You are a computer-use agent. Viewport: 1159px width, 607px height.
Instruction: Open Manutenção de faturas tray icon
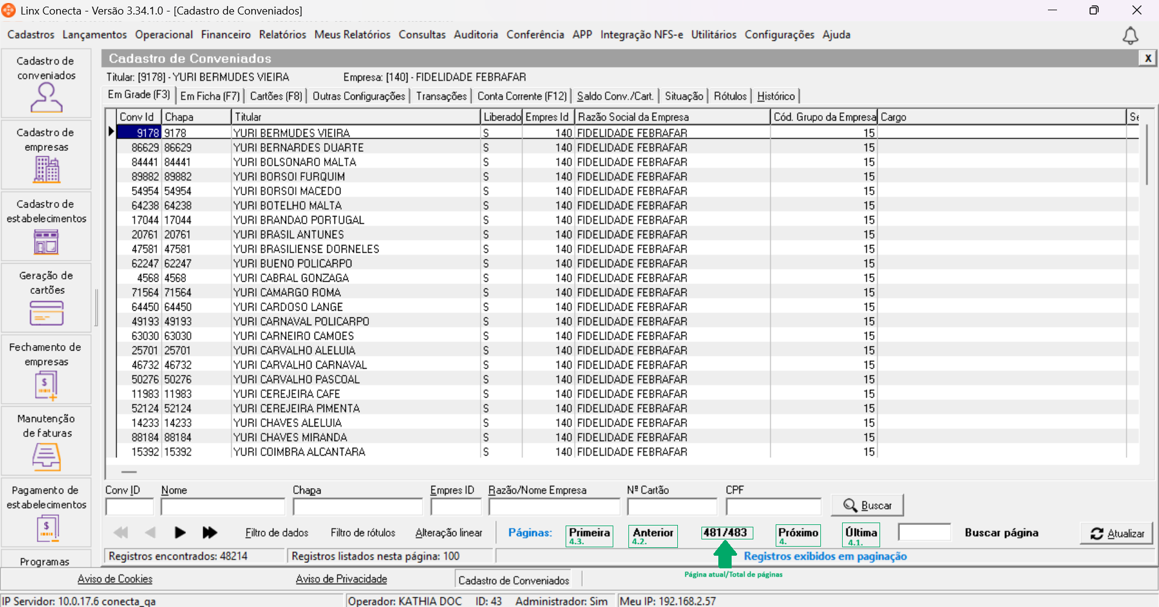[46, 457]
